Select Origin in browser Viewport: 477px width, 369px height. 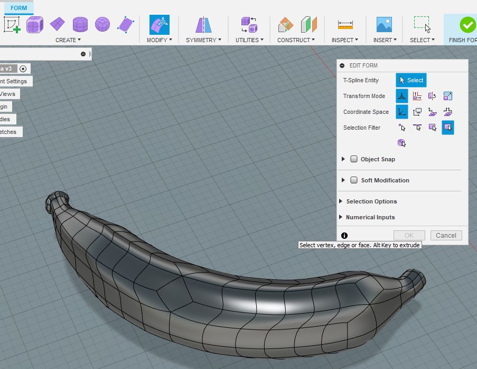point(4,106)
